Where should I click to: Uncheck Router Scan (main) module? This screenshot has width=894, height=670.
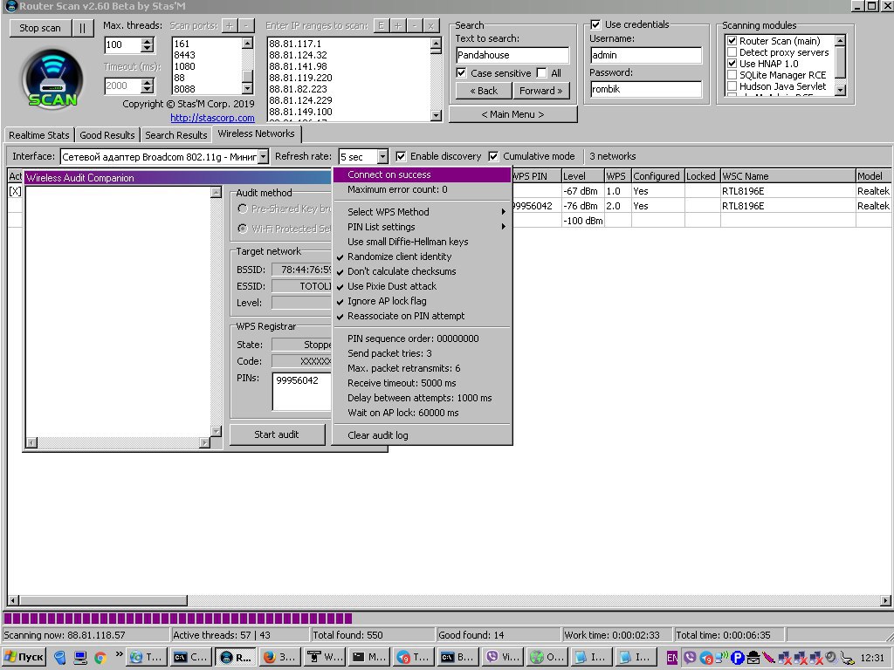732,41
